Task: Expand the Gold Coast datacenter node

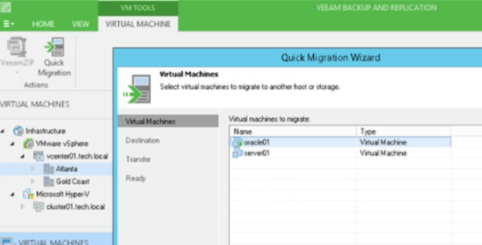Action: (x=33, y=181)
